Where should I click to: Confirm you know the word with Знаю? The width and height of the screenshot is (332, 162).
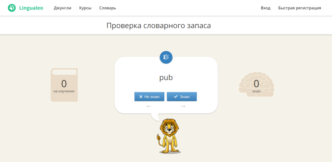click(x=182, y=97)
